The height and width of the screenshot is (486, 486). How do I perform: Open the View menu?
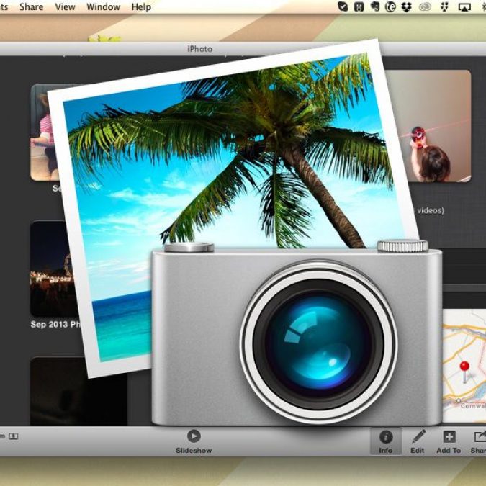pyautogui.click(x=65, y=7)
